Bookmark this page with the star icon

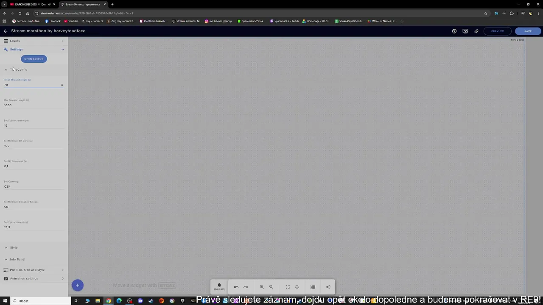click(486, 13)
